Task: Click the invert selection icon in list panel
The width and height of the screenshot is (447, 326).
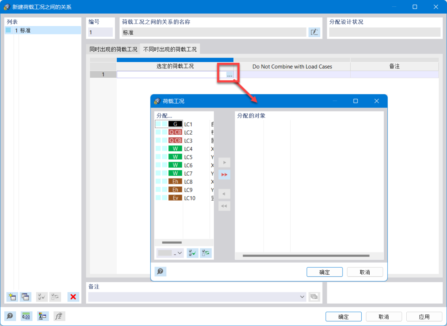Action: (x=55, y=296)
